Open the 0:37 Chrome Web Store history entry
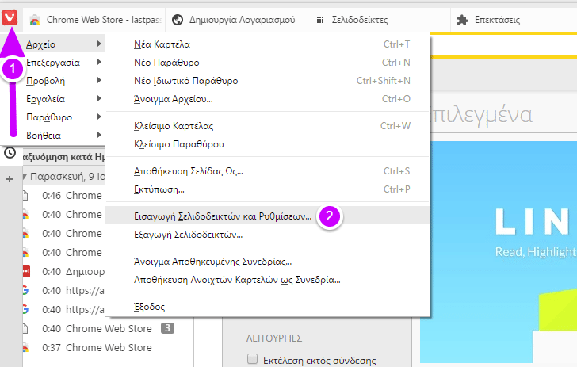Image resolution: width=577 pixels, height=367 pixels. point(108,348)
